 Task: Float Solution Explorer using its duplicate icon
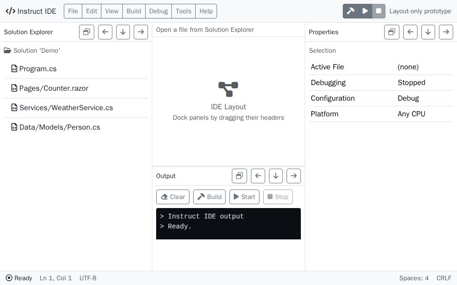click(x=86, y=32)
